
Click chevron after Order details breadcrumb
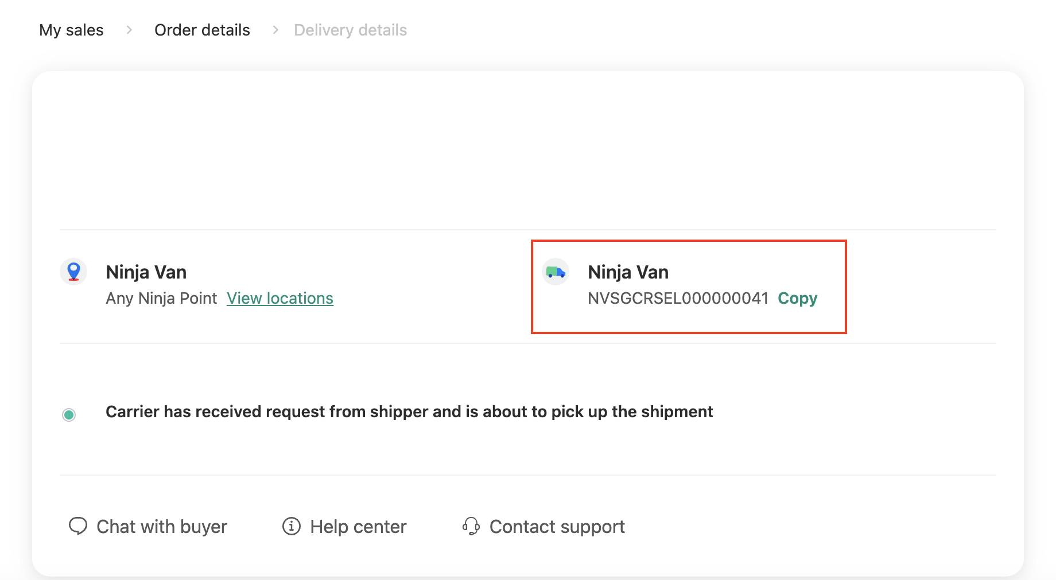point(275,30)
